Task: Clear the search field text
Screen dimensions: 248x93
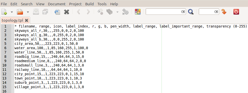Action: (183, 12)
